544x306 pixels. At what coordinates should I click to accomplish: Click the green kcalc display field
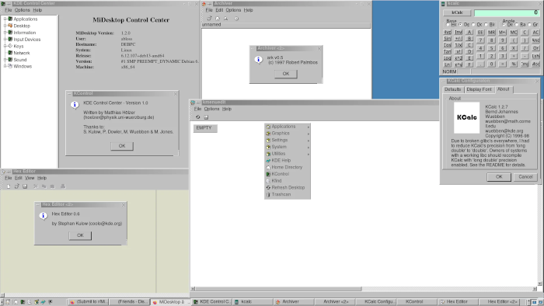[x=507, y=12]
